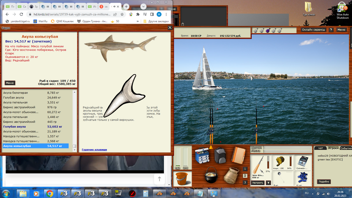Select the John Silver rod slot

260,167
